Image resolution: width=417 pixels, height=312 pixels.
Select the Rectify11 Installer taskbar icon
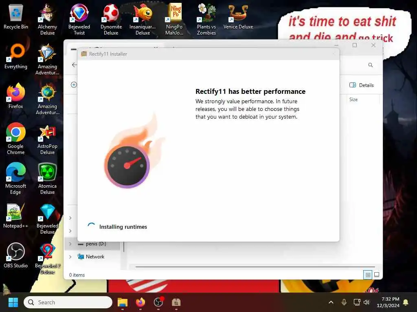tap(176, 302)
